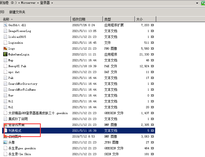Image resolution: width=205 pixels, height=157 pixels.
Task: Click the MakeGameLogin application icon
Action: (x=5, y=54)
